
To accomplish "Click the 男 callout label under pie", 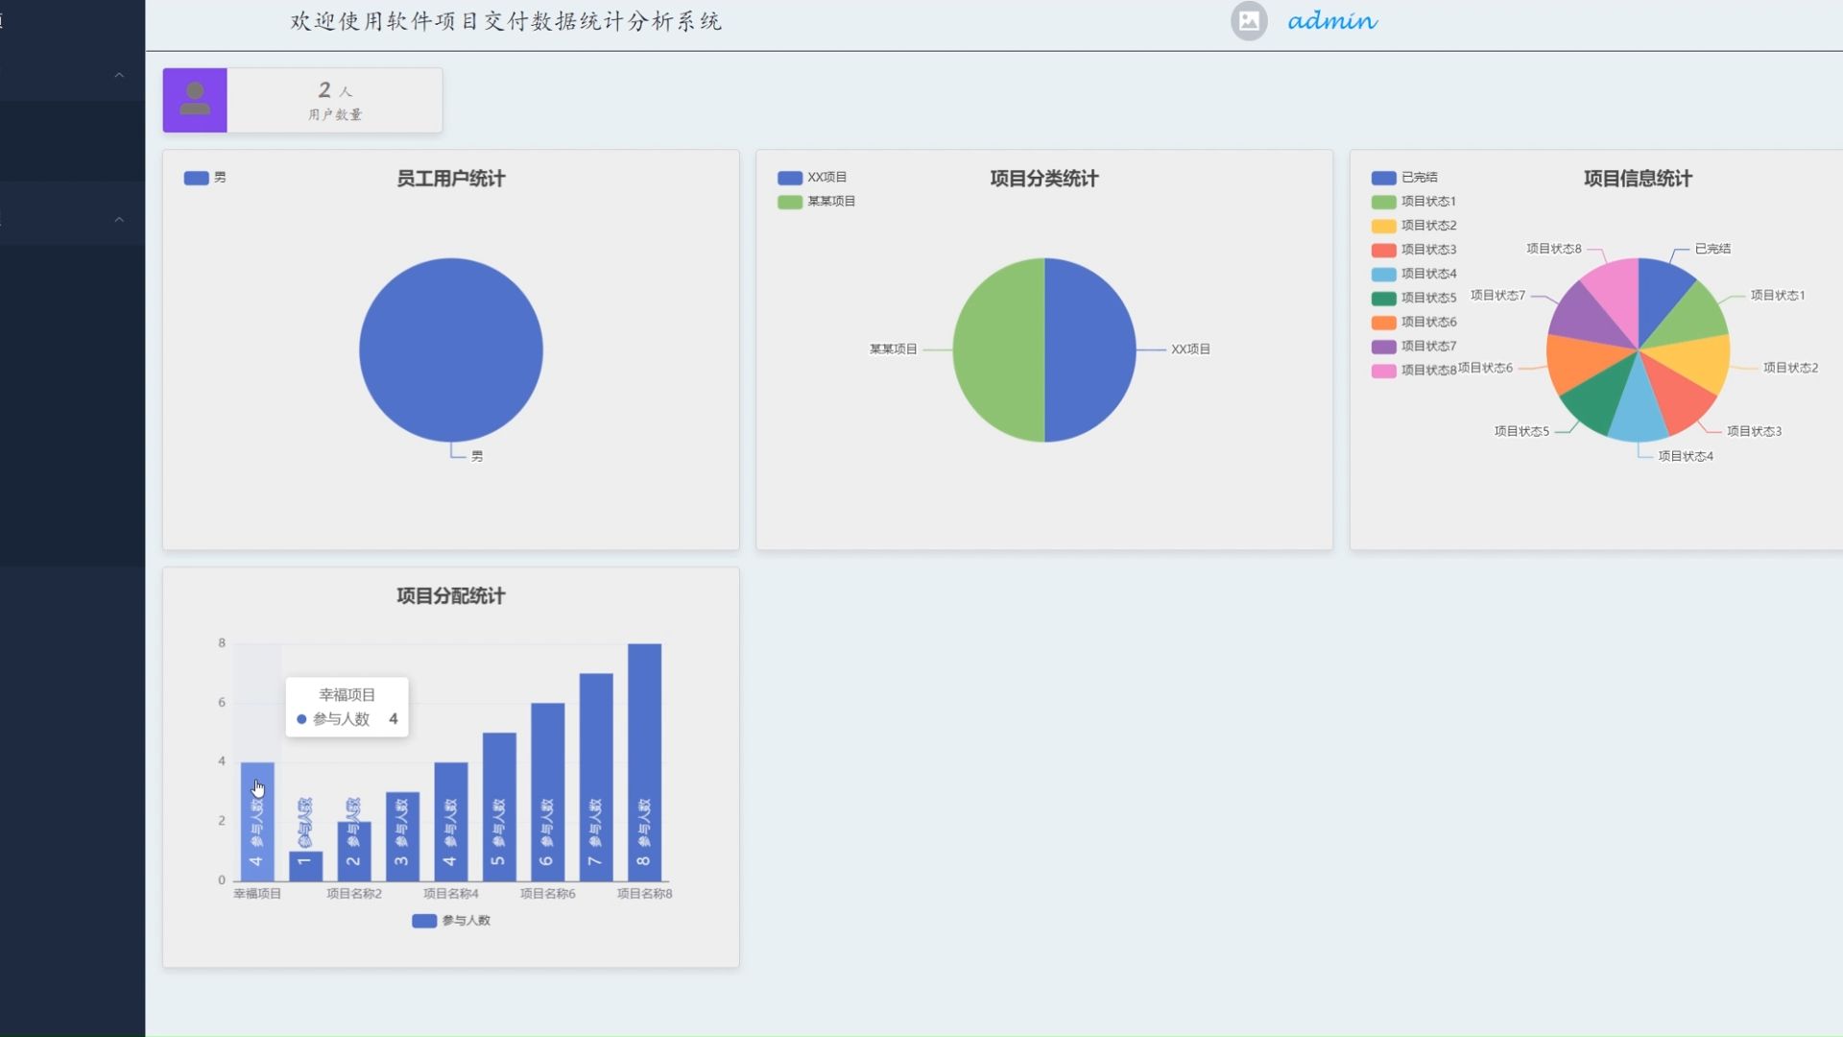I will pyautogui.click(x=477, y=456).
